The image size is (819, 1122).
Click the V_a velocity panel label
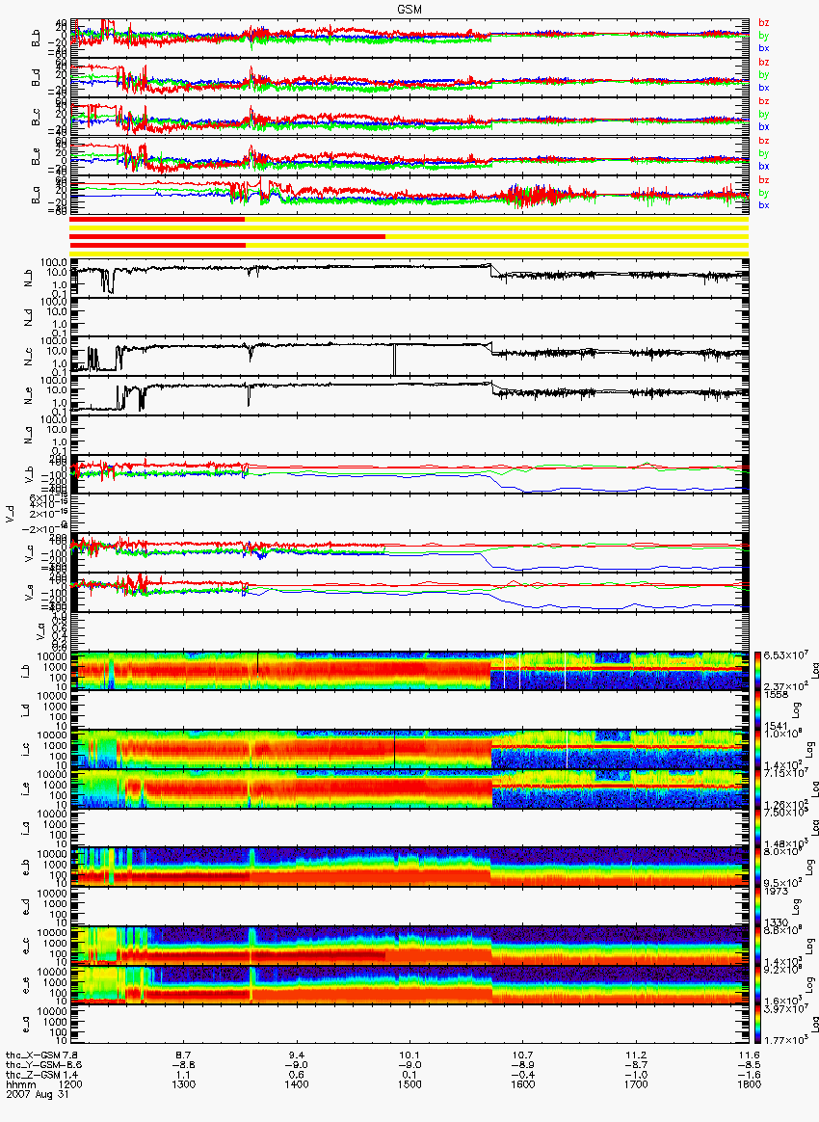tap(40, 630)
